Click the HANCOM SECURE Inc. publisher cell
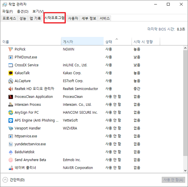The height and width of the screenshot is (187, 188). coord(80,112)
